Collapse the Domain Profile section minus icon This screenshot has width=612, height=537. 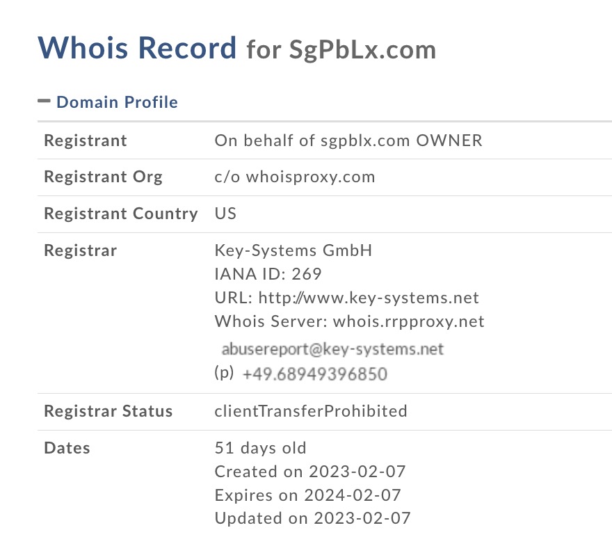(x=44, y=101)
